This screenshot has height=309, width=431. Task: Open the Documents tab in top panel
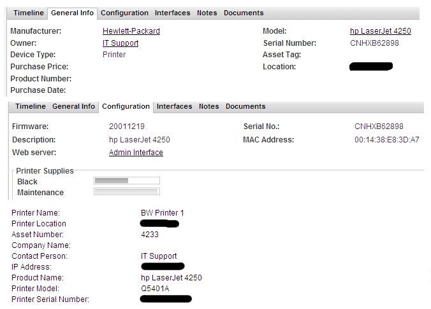244,13
